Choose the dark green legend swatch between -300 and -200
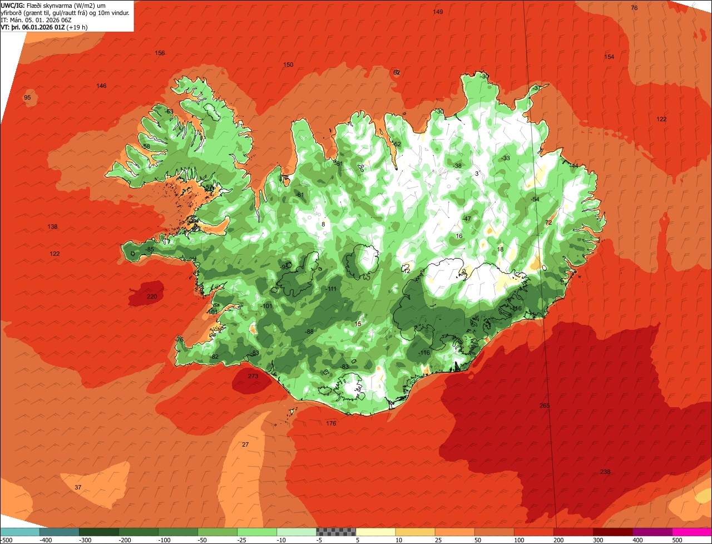The height and width of the screenshot is (544, 712). point(98,532)
